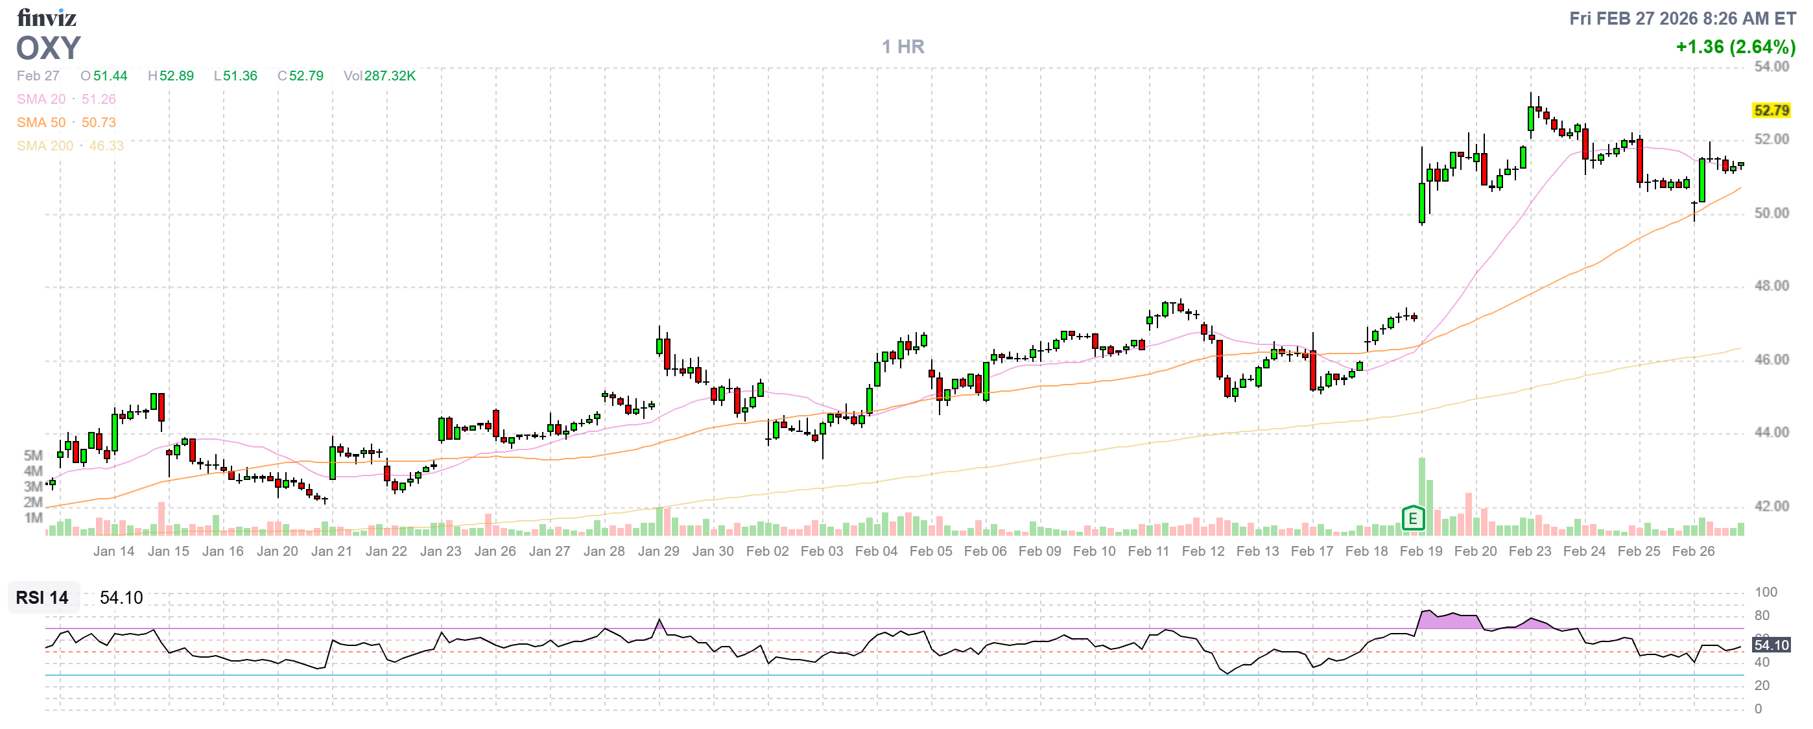Click the 5M volume axis label
Image resolution: width=1813 pixels, height=729 pixels.
tap(33, 455)
